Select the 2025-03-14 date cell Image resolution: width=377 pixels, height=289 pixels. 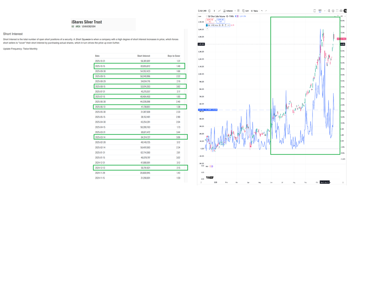coord(100,137)
